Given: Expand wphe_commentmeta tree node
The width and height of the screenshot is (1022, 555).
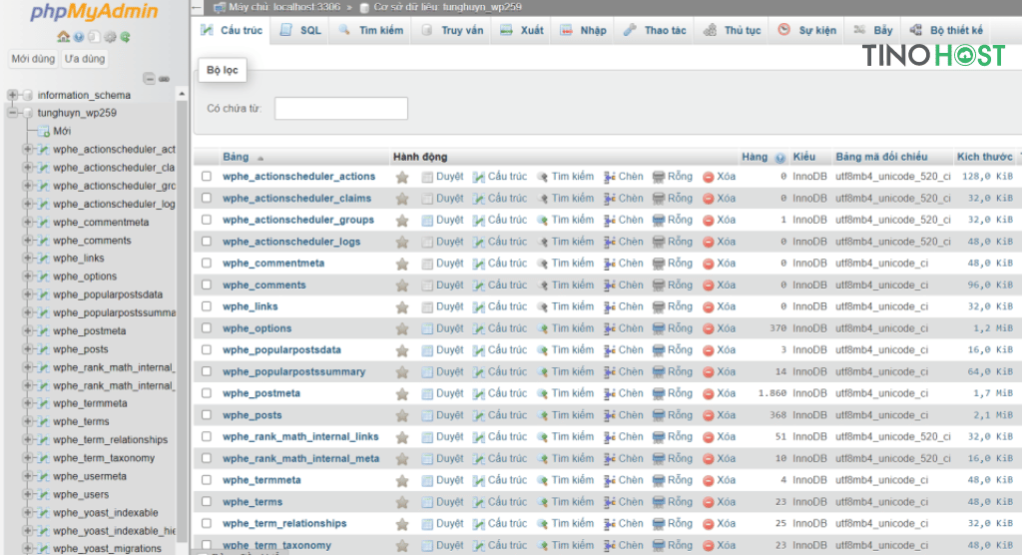Looking at the screenshot, I should (27, 223).
